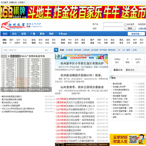Open news item 沧州站加开三对临时旅客列车

pyautogui.click(x=80, y=141)
